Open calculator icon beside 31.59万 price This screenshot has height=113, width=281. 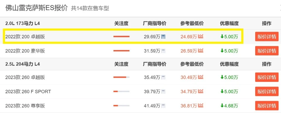click(x=163, y=51)
